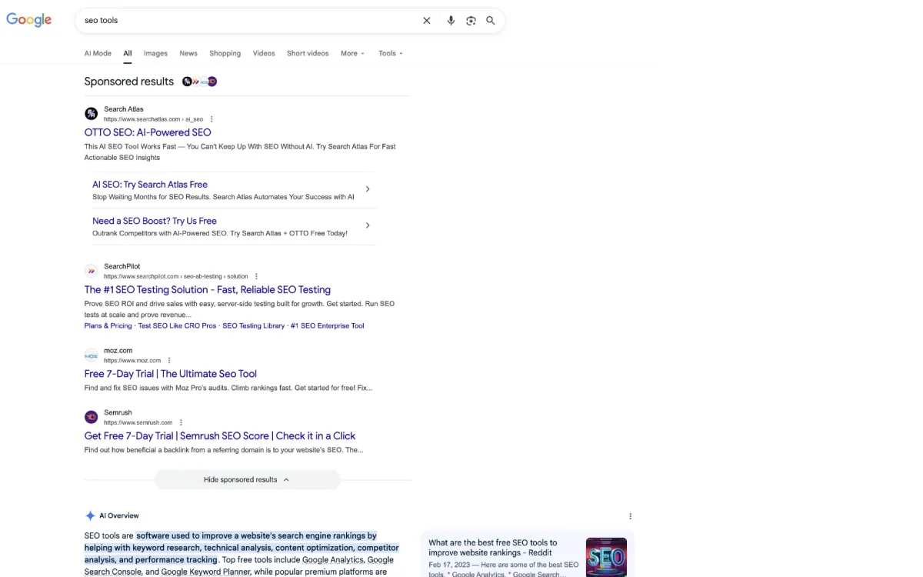Click the search magnifier icon

point(491,21)
